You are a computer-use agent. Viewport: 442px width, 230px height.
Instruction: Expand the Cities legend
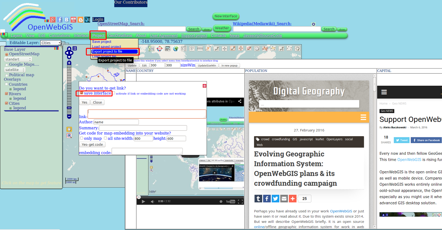pyautogui.click(x=10, y=108)
